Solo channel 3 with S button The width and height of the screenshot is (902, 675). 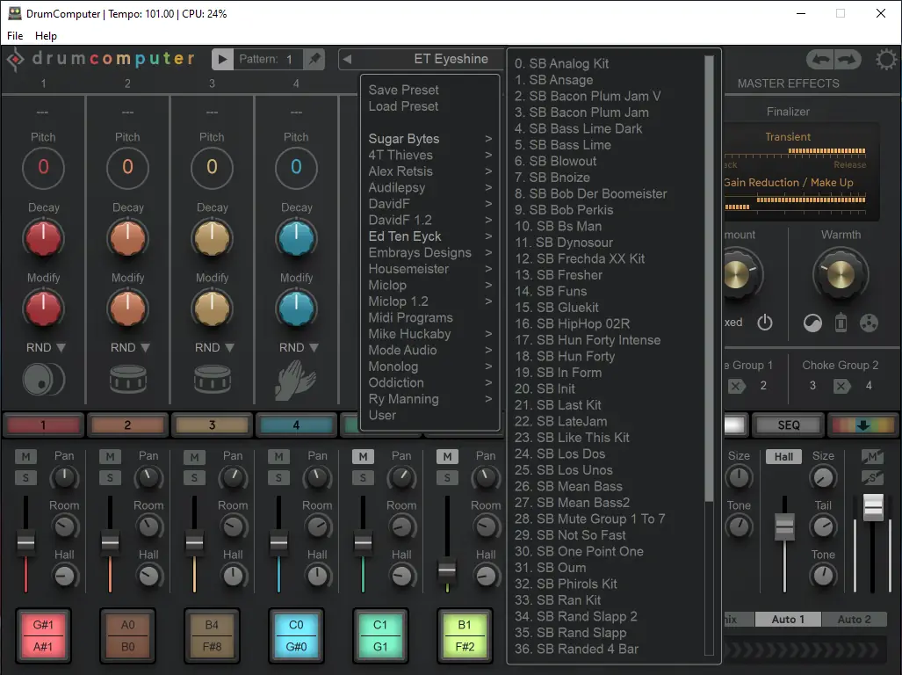194,477
